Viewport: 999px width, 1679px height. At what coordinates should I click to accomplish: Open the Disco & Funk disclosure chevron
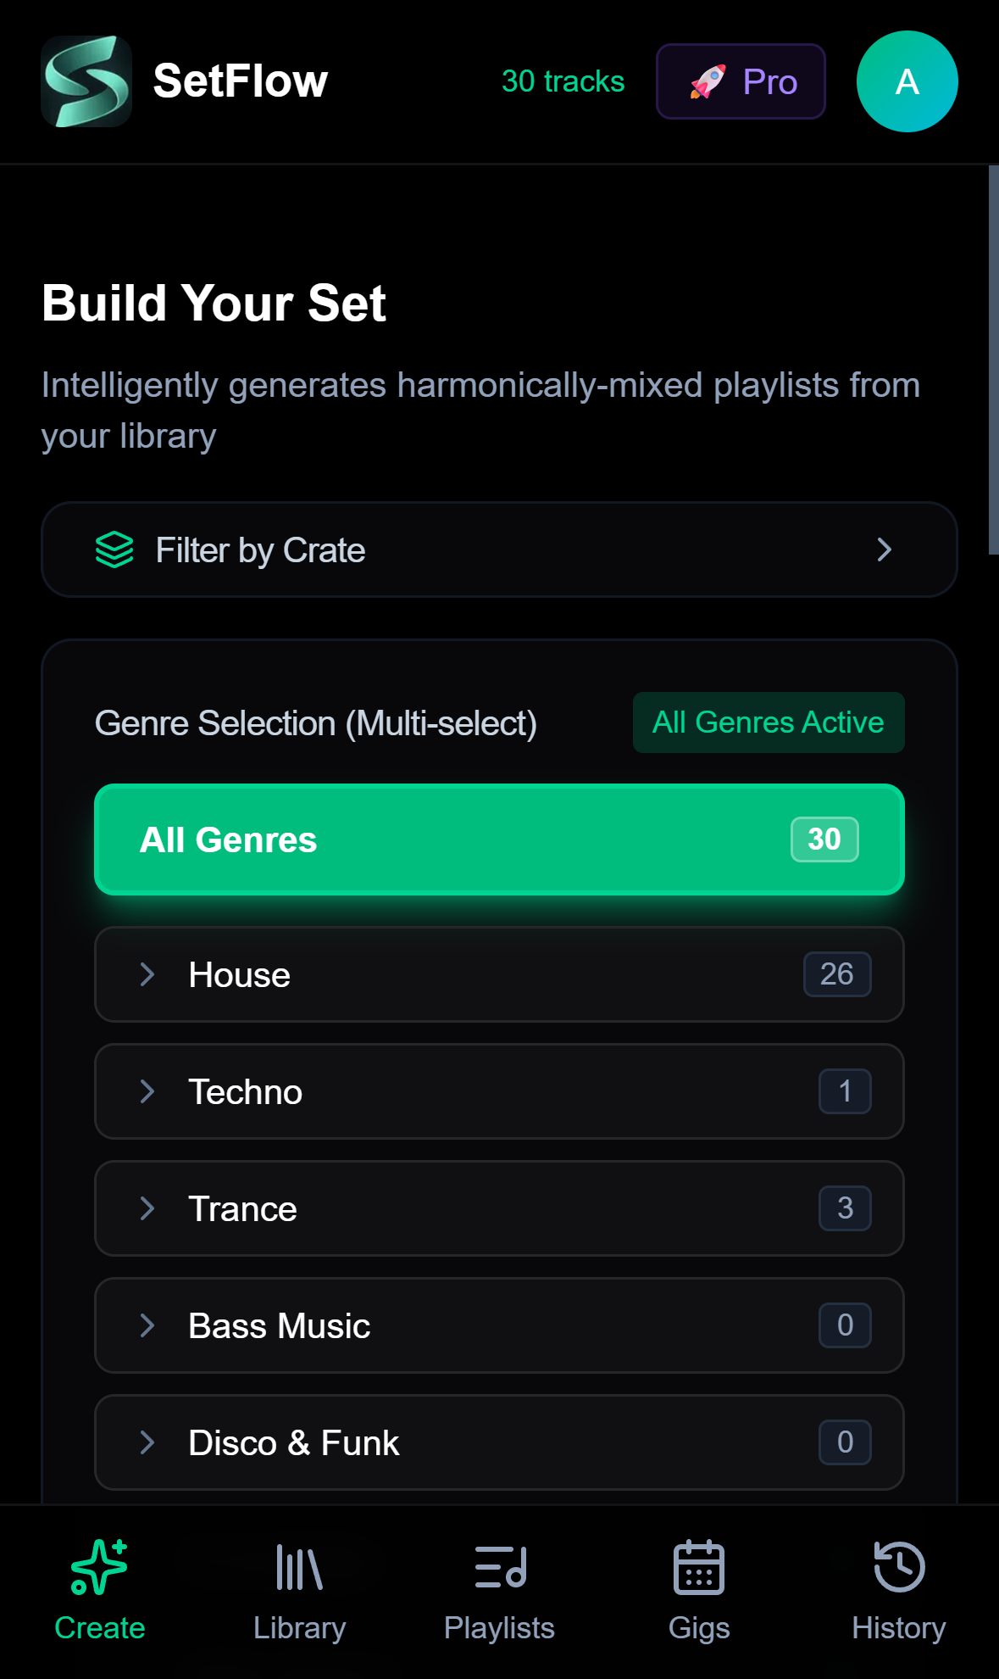tap(148, 1442)
